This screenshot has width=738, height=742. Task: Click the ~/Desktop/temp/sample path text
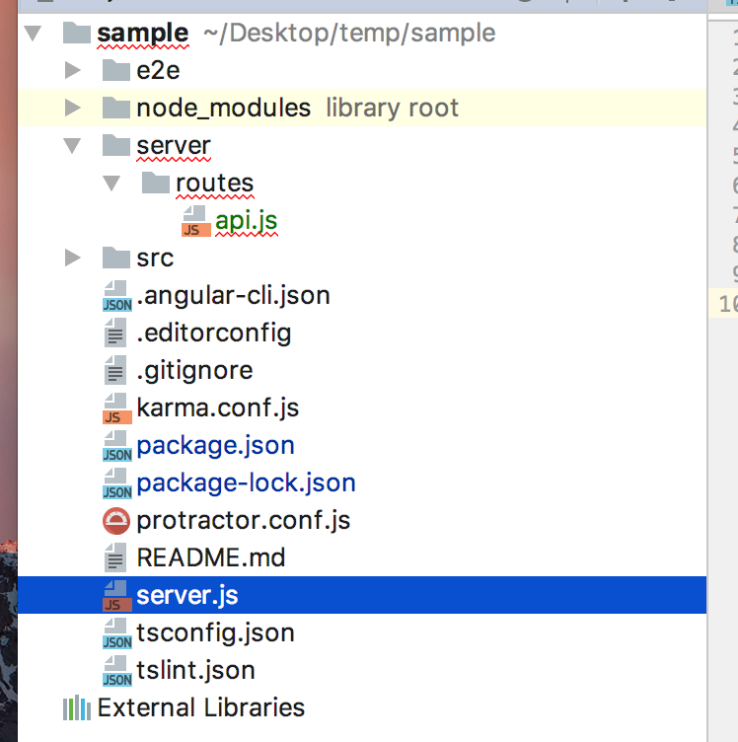click(x=349, y=34)
